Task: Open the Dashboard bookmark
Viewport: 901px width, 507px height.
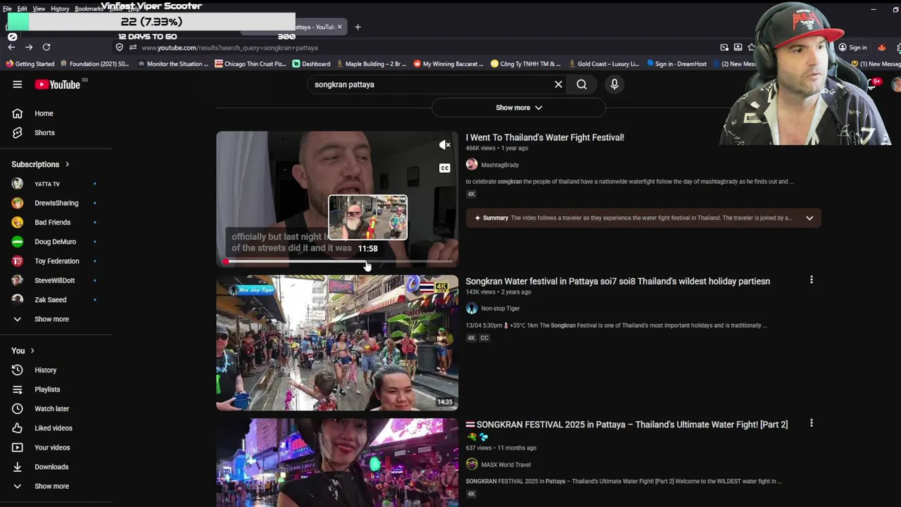Action: [312, 64]
